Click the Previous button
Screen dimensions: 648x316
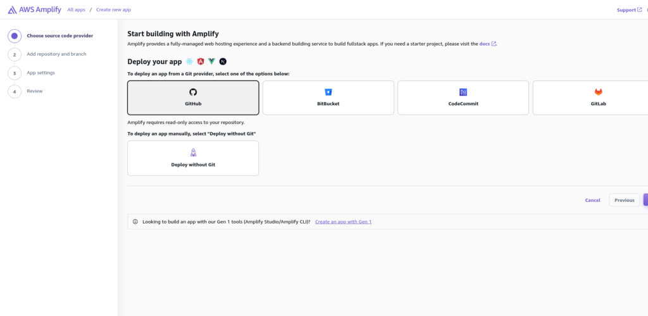pos(624,200)
